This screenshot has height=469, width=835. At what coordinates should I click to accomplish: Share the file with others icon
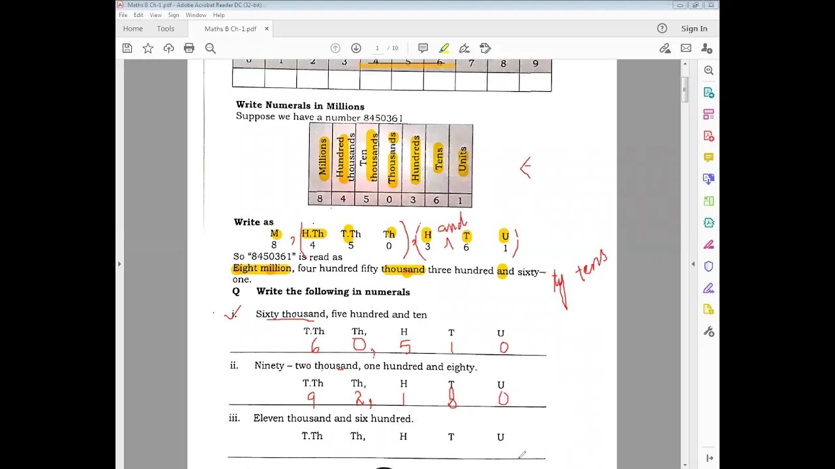tap(706, 48)
